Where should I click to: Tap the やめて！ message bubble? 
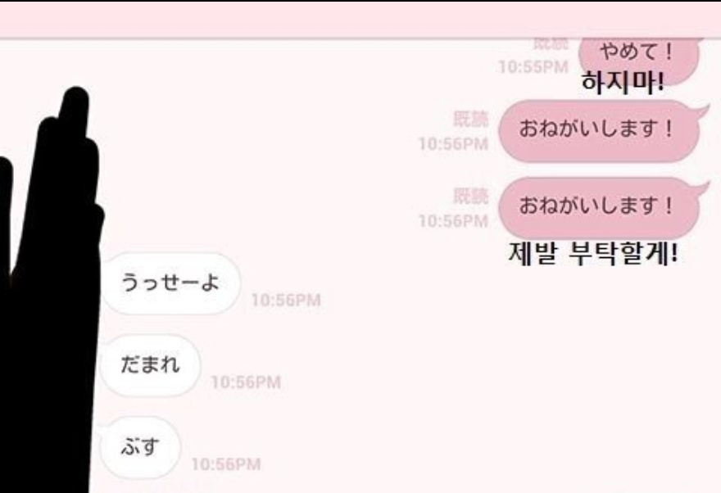(x=639, y=60)
